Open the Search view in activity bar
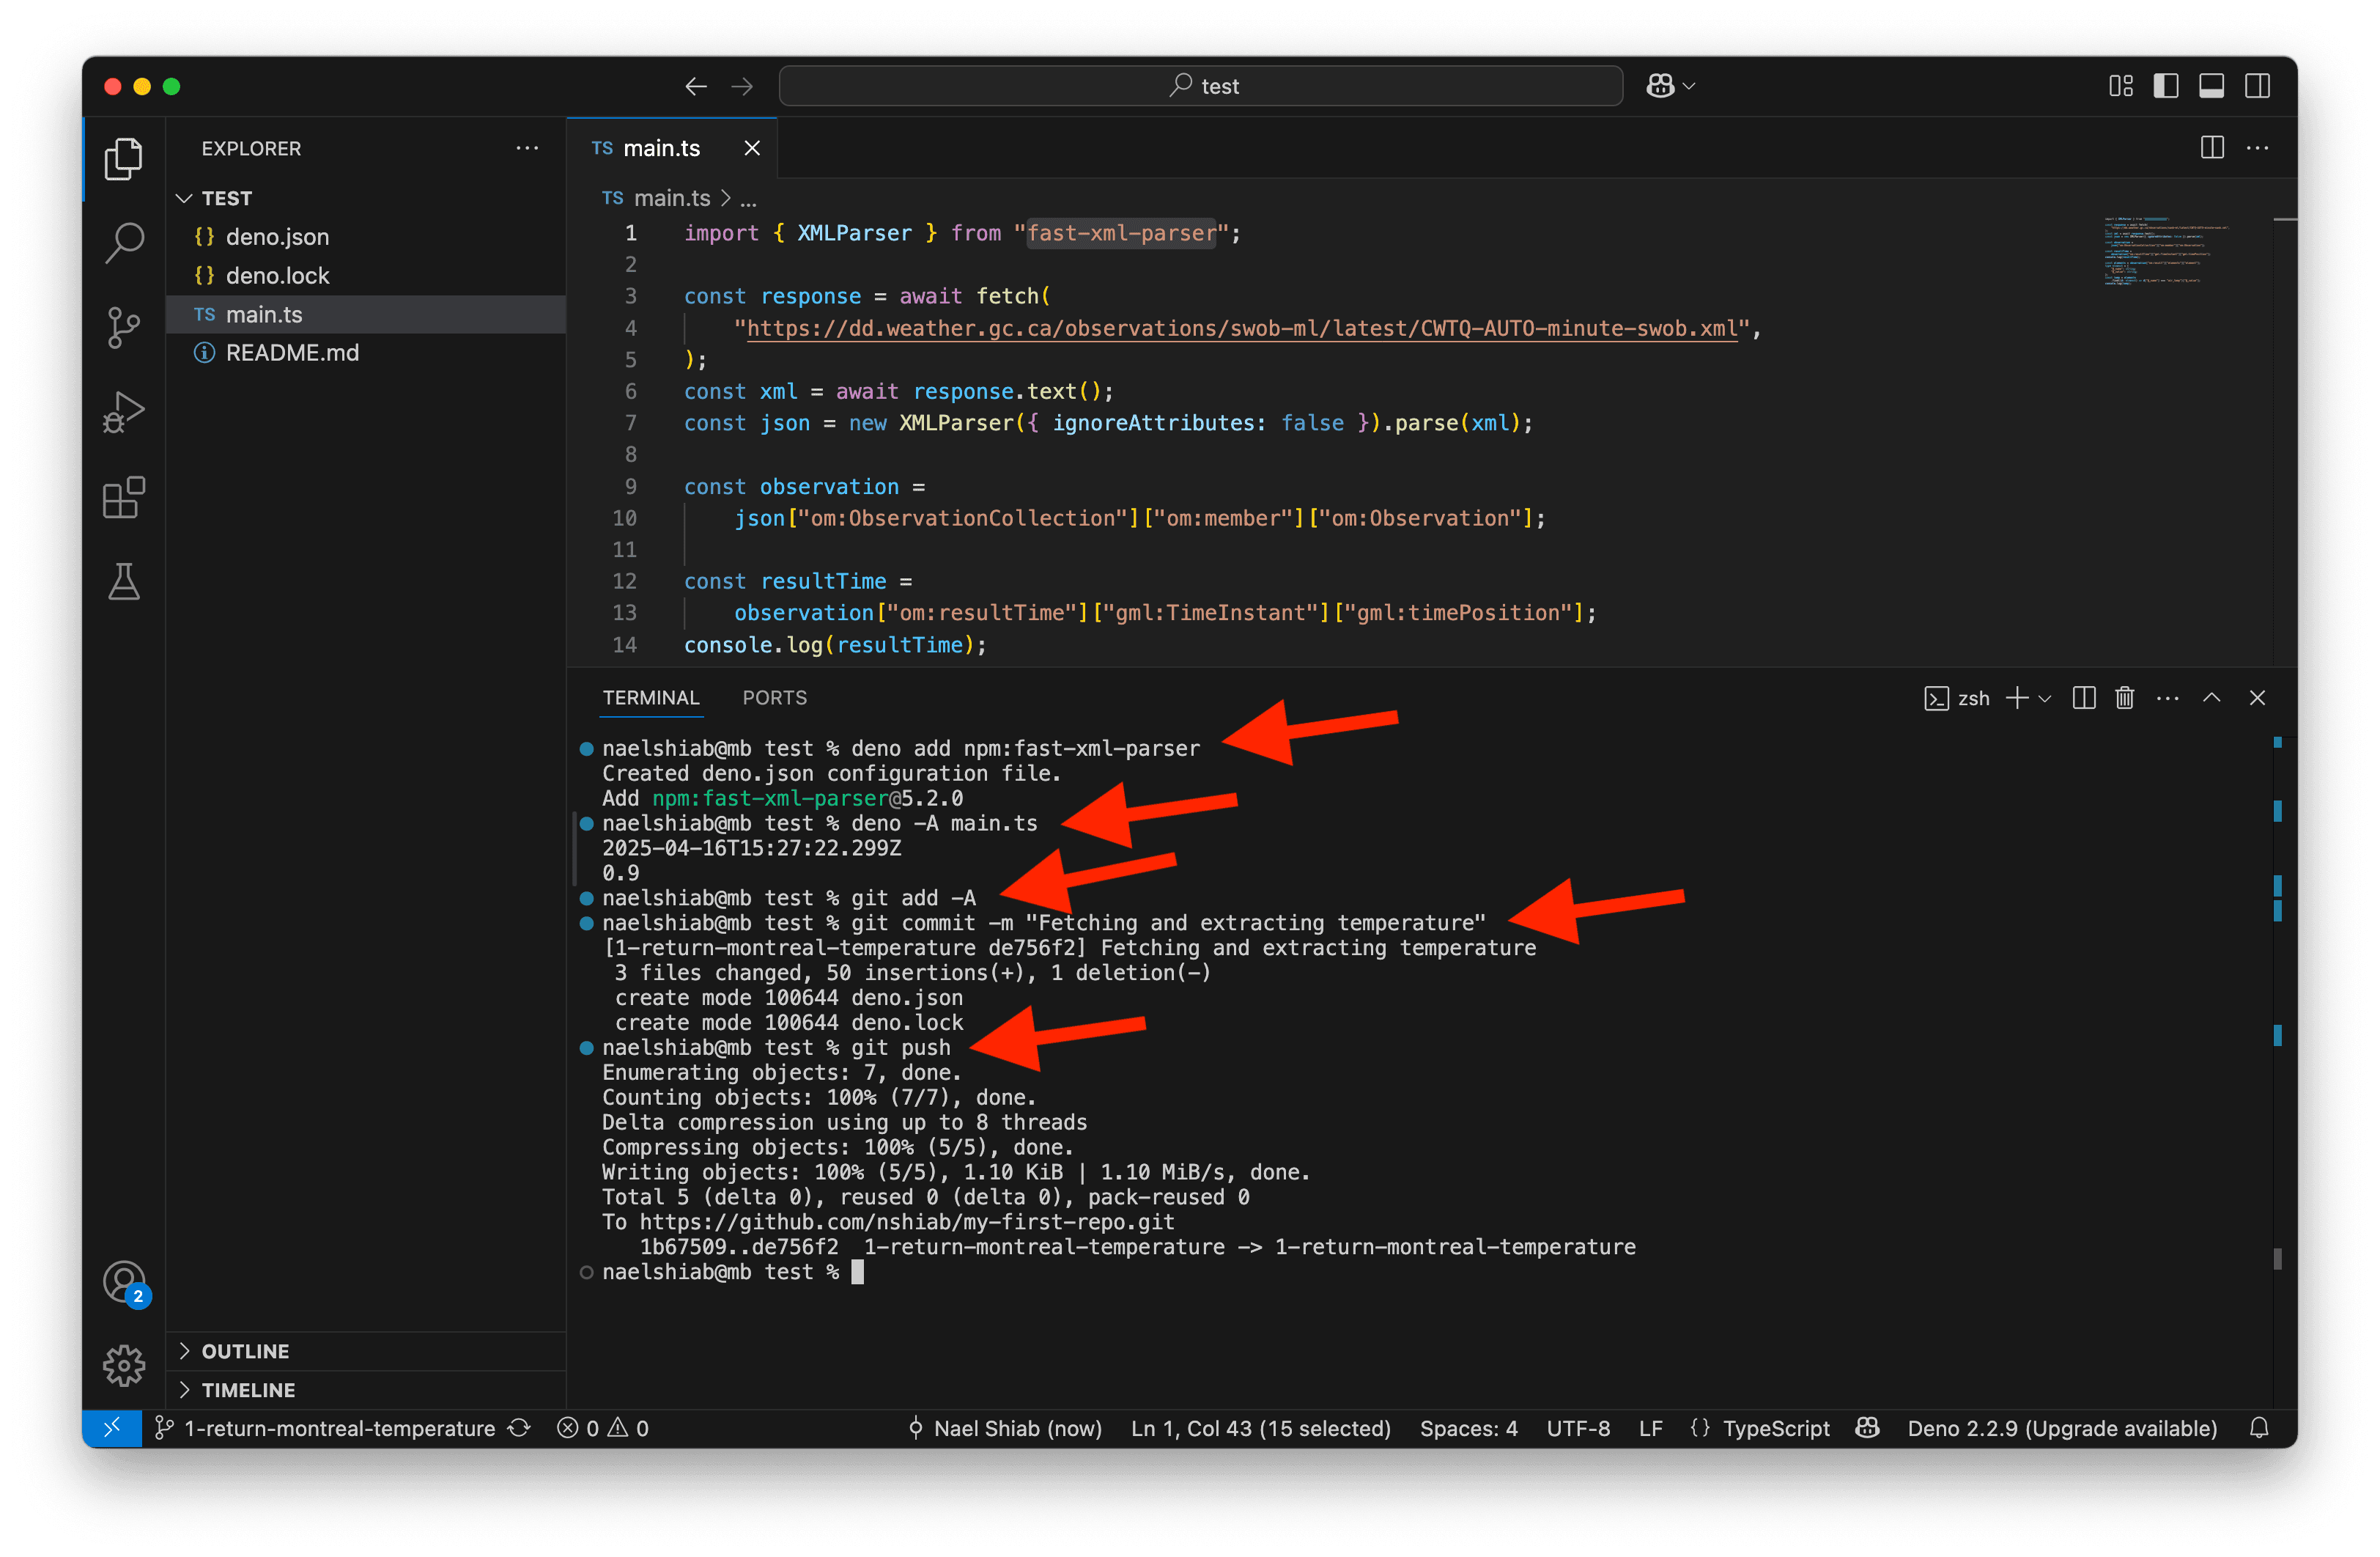 point(123,242)
